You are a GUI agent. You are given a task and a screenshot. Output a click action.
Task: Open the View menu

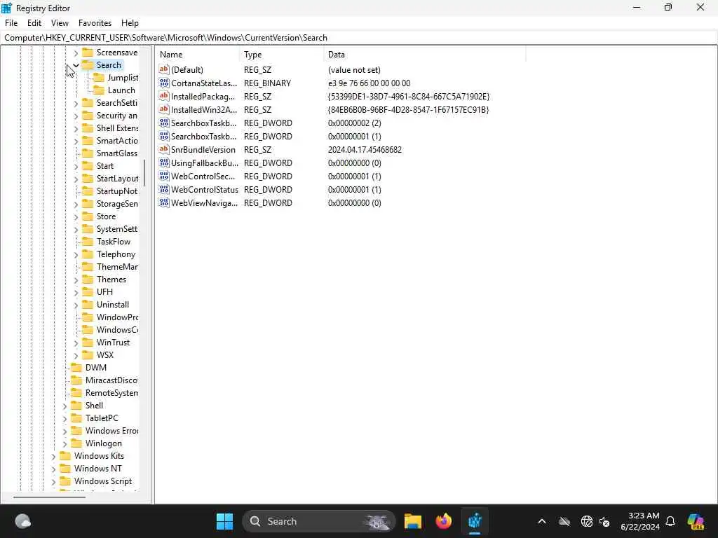[60, 23]
